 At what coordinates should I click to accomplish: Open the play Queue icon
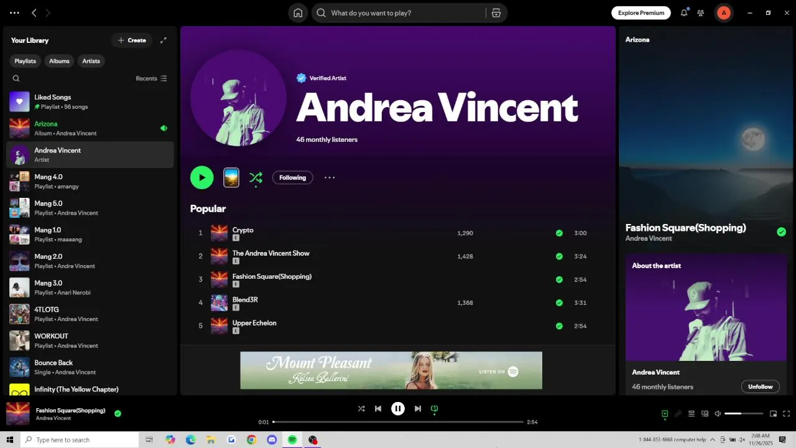pyautogui.click(x=692, y=414)
